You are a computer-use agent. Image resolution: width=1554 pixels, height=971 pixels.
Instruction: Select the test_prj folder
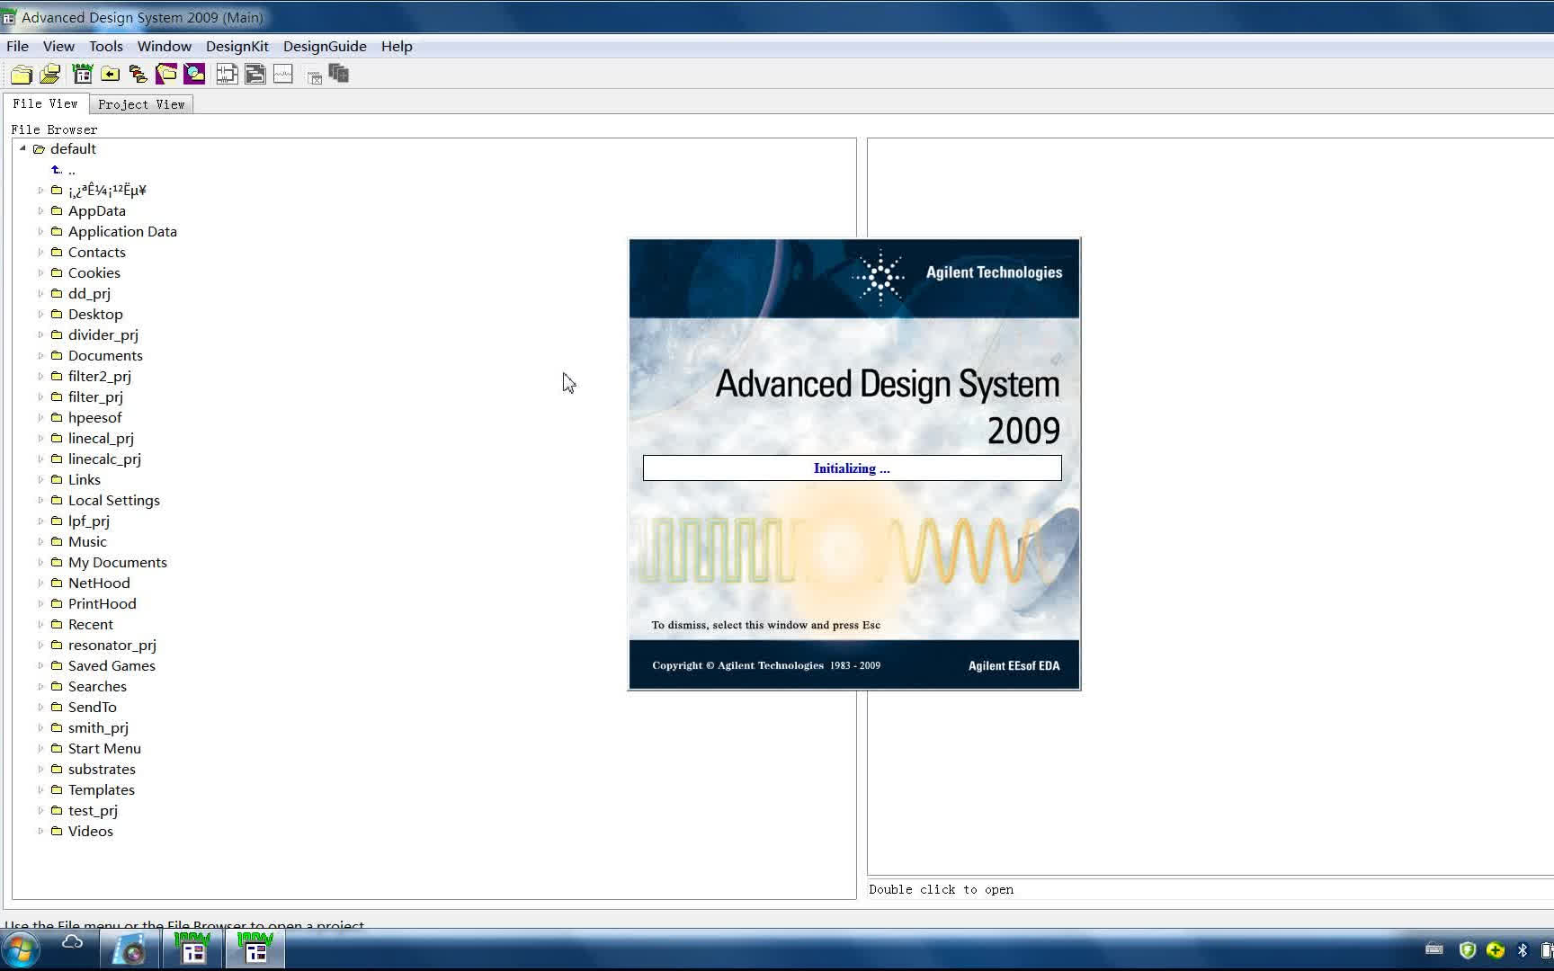pyautogui.click(x=93, y=810)
